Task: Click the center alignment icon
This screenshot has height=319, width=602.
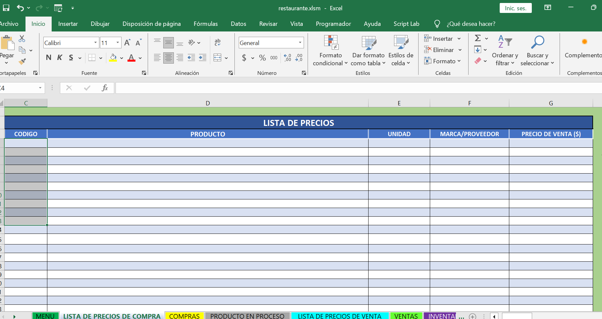Action: click(x=169, y=58)
